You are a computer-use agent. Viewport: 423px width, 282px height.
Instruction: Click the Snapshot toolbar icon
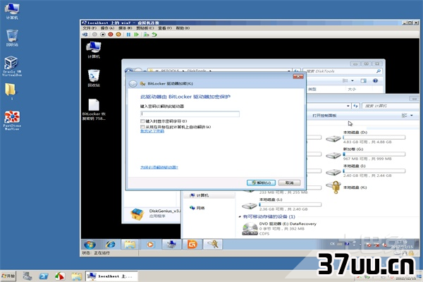pyautogui.click(x=146, y=35)
